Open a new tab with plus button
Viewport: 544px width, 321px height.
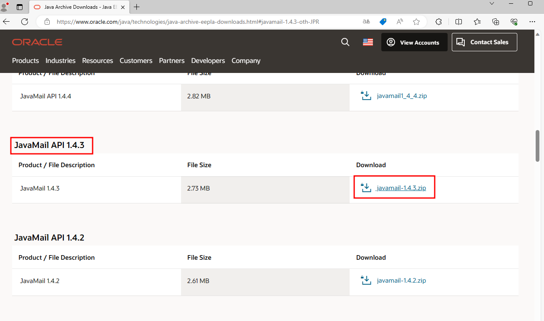click(136, 7)
